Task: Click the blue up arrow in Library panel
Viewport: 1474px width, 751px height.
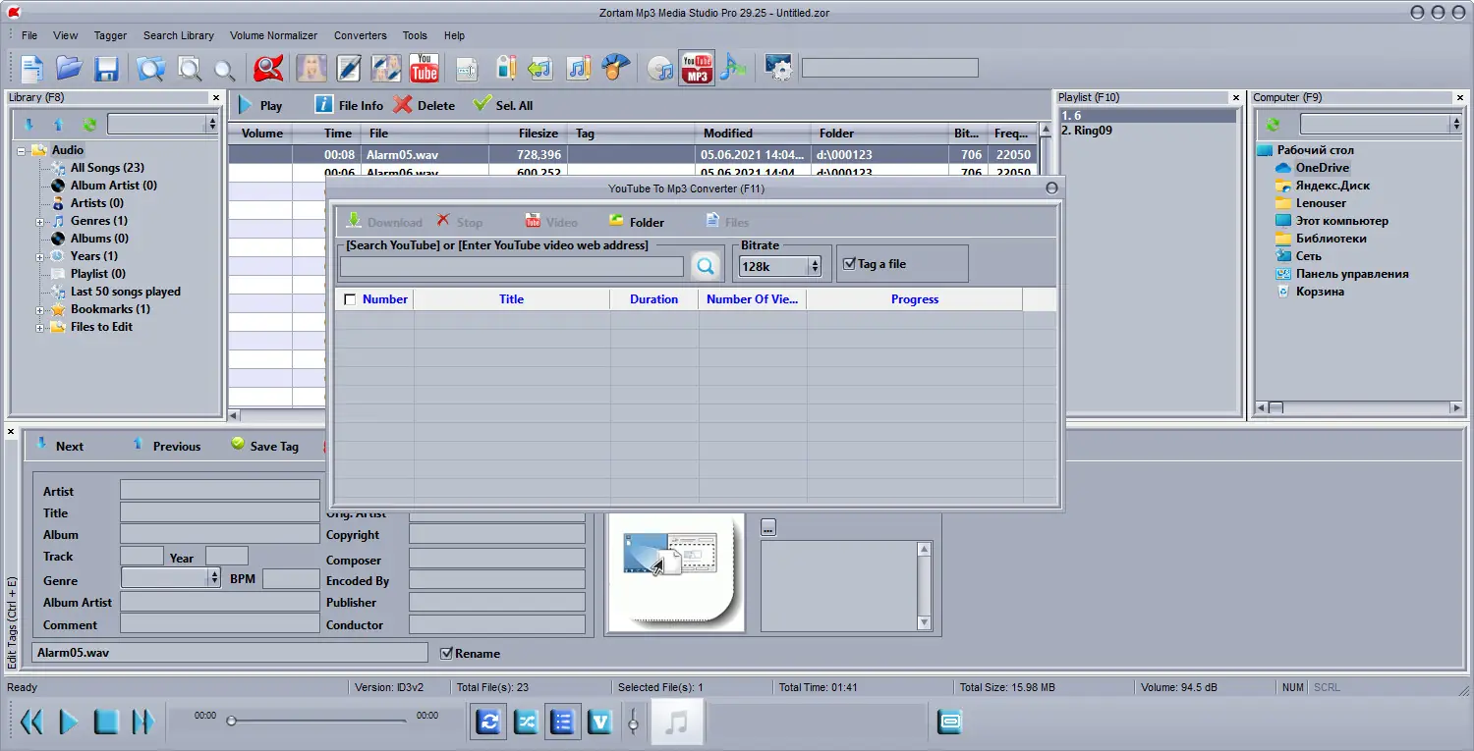Action: click(x=58, y=125)
